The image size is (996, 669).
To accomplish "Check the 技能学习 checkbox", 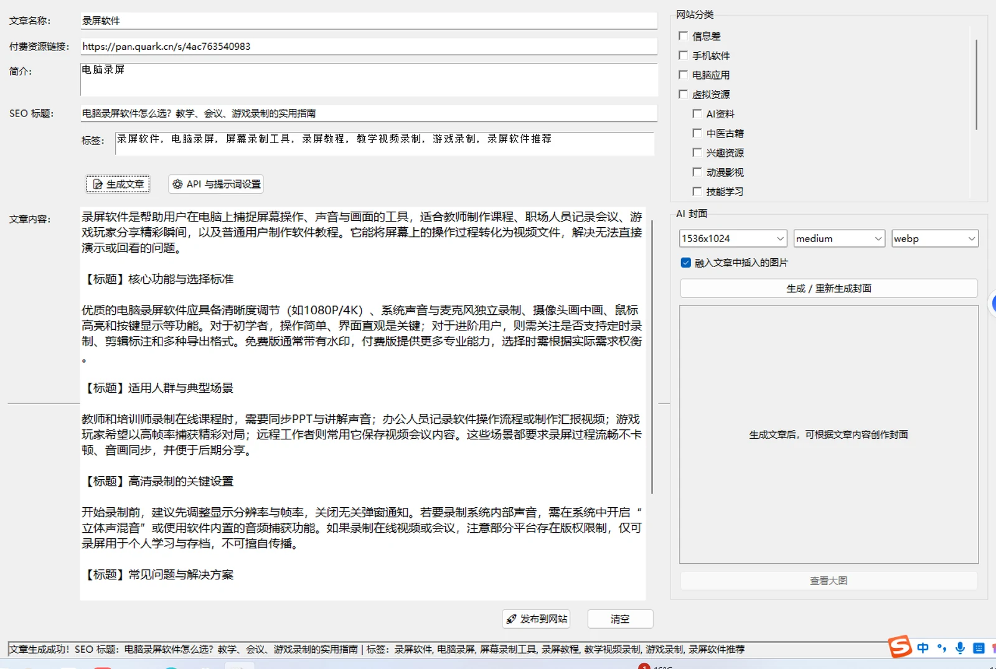I will click(x=697, y=192).
